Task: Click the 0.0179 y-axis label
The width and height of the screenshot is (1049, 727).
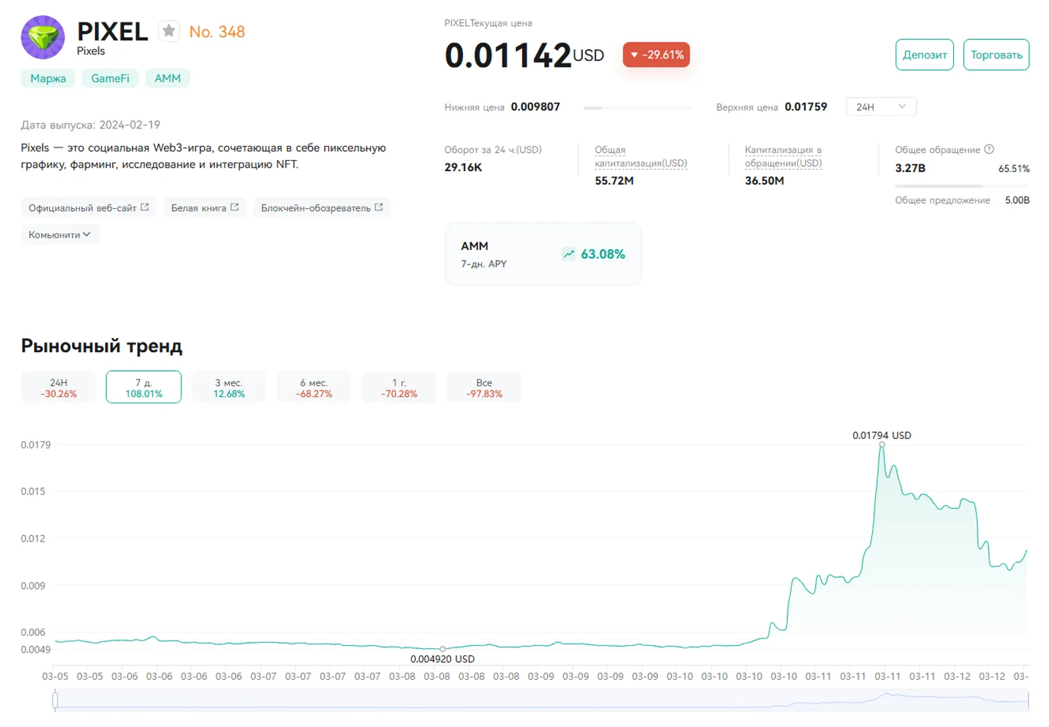Action: pos(35,445)
